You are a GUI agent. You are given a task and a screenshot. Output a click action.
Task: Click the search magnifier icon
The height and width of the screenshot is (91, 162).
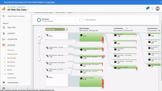[4, 16]
